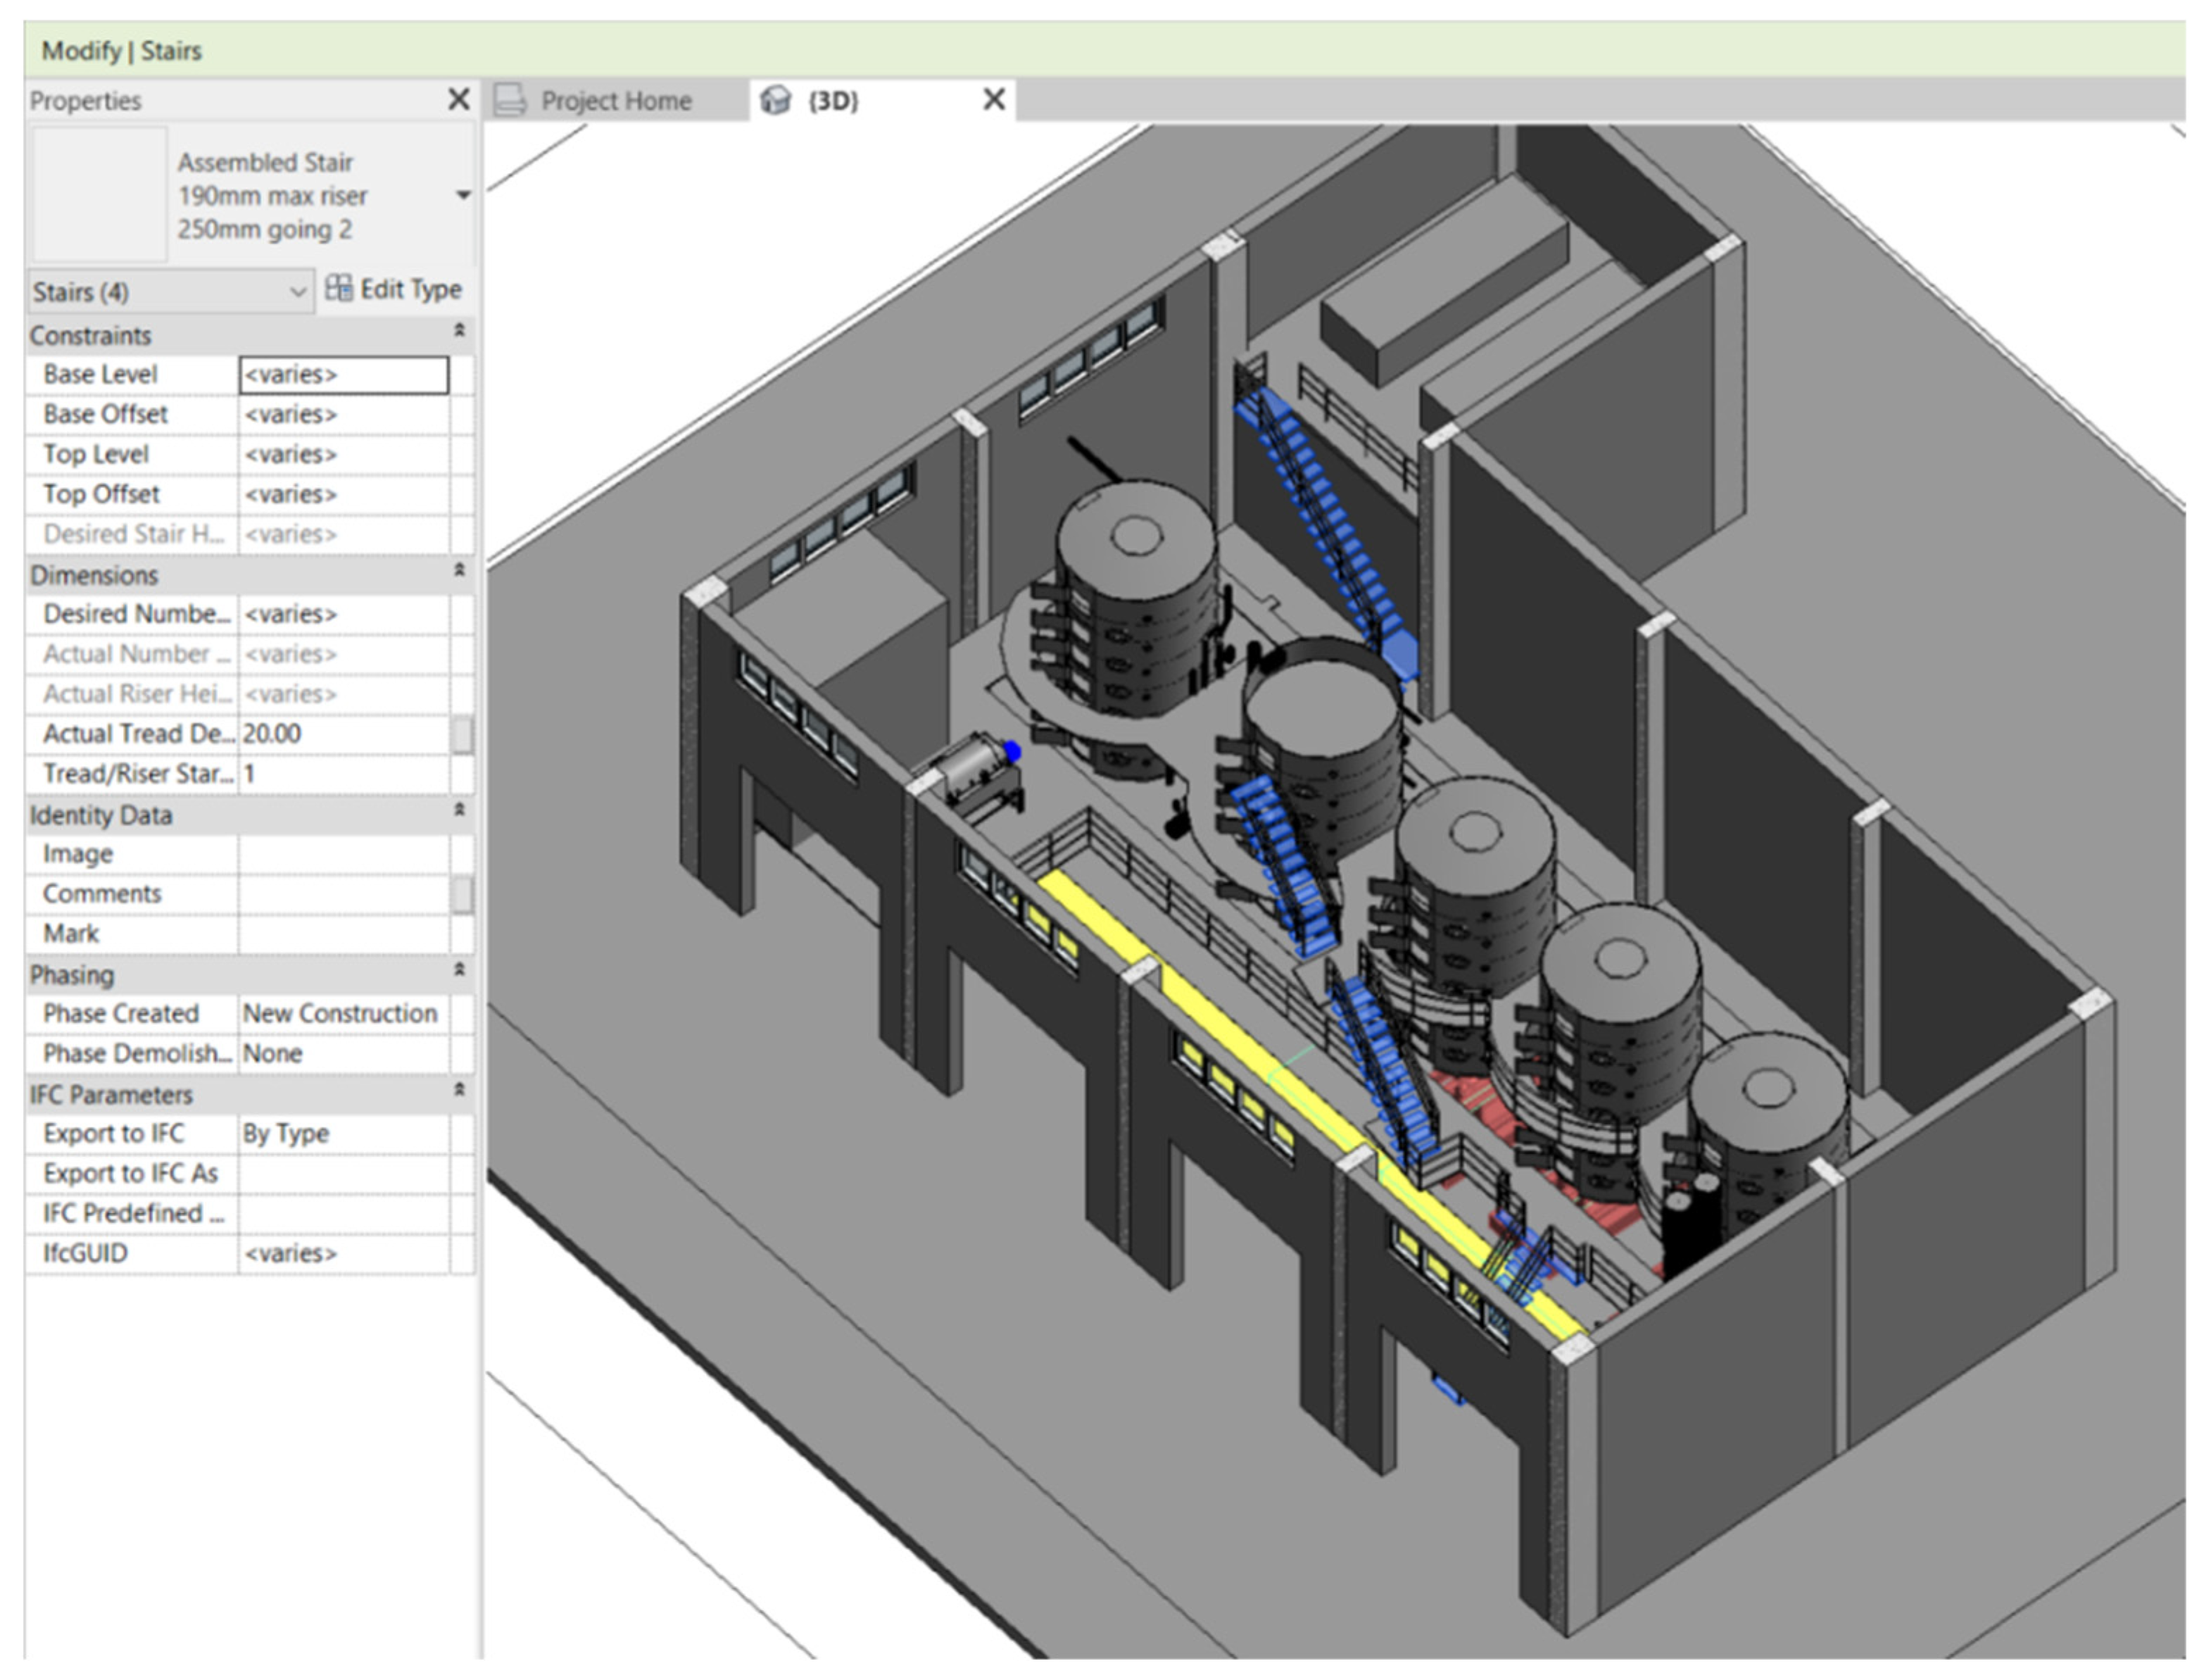The width and height of the screenshot is (2204, 1680).
Task: Click the Edit Type icon button
Action: pyautogui.click(x=339, y=289)
